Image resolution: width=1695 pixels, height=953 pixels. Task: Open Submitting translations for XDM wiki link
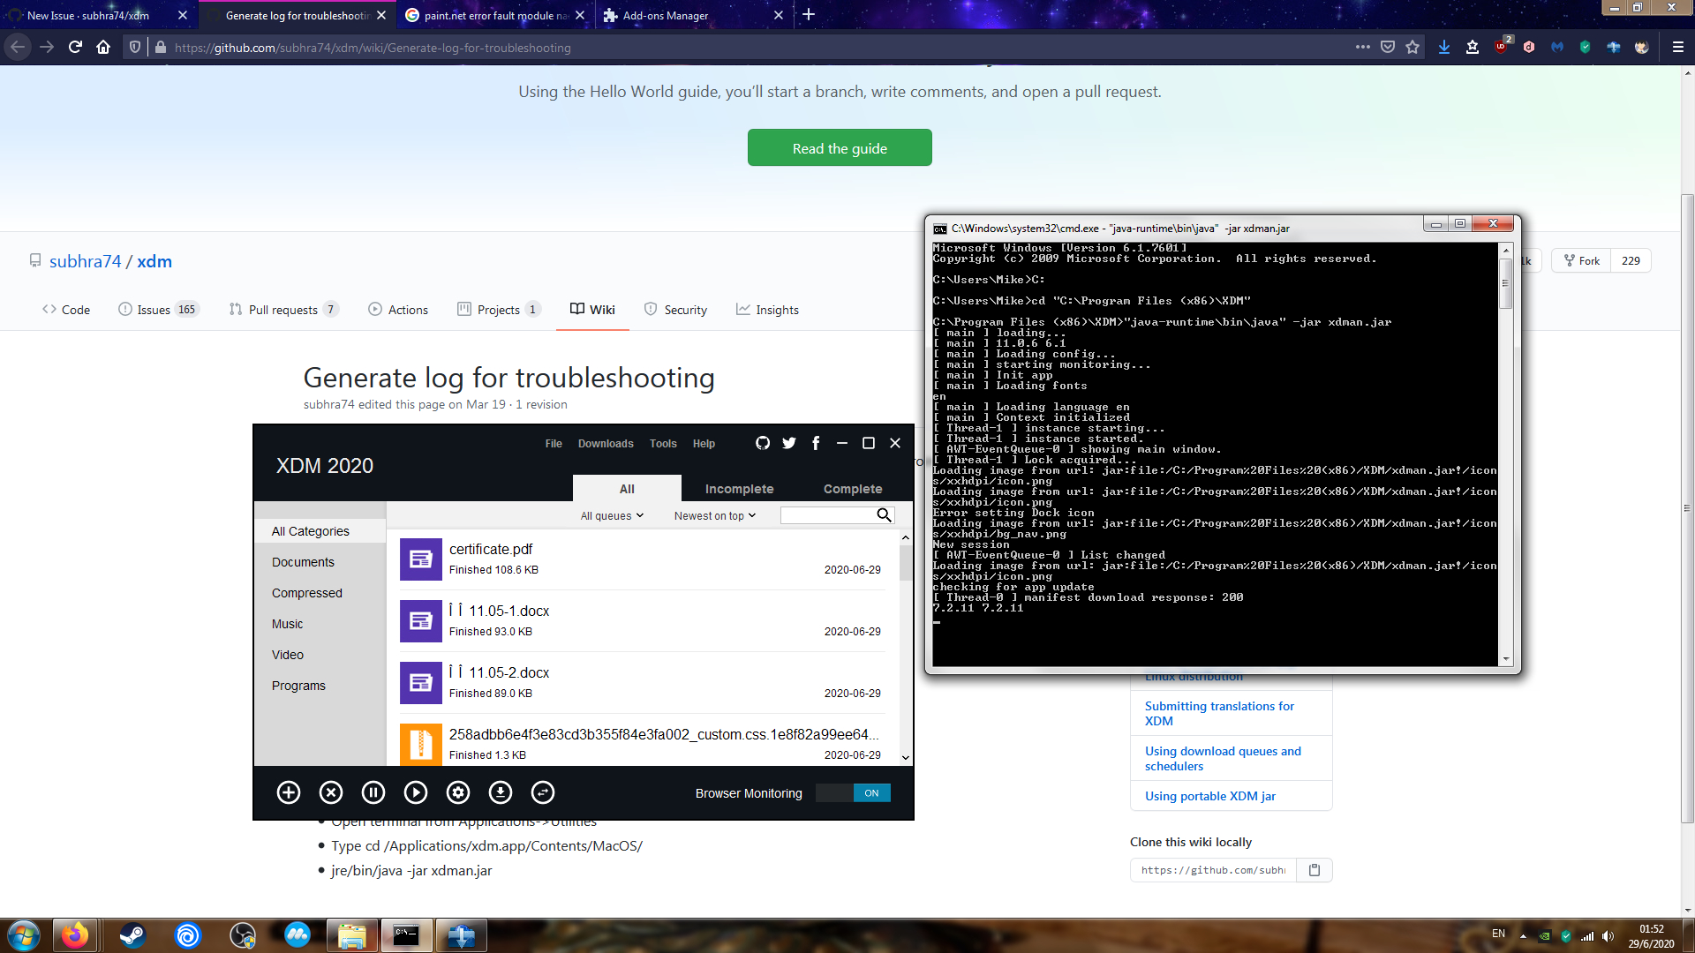(x=1219, y=713)
